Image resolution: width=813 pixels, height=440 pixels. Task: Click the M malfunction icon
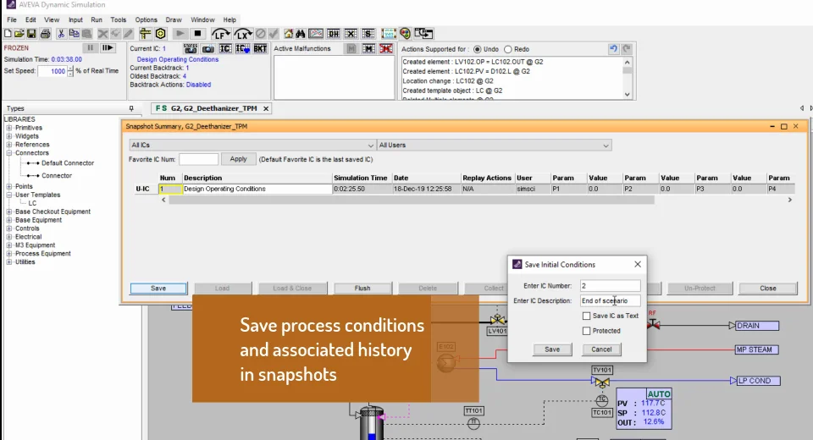(368, 49)
